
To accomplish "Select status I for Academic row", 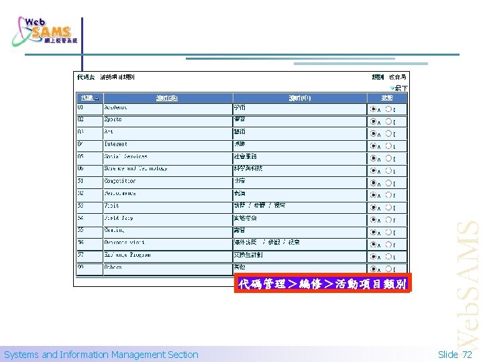I will (x=388, y=109).
